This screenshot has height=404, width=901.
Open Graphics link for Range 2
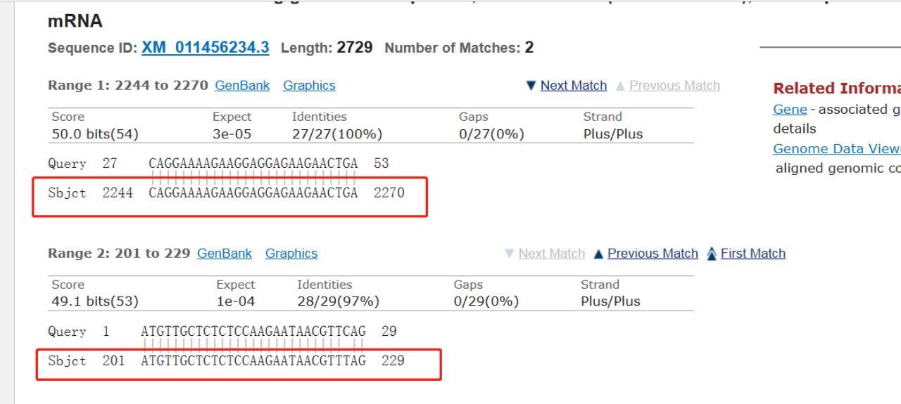point(291,254)
